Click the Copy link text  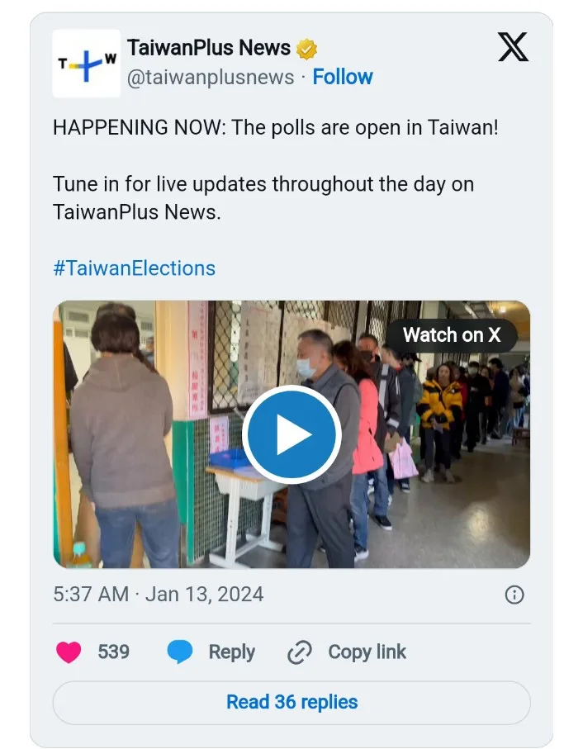(367, 652)
